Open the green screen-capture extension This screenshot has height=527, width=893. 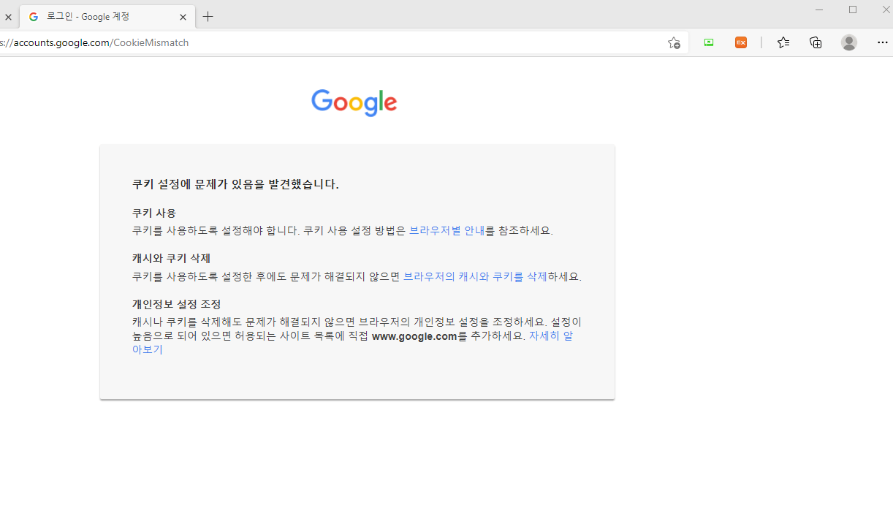tap(708, 42)
